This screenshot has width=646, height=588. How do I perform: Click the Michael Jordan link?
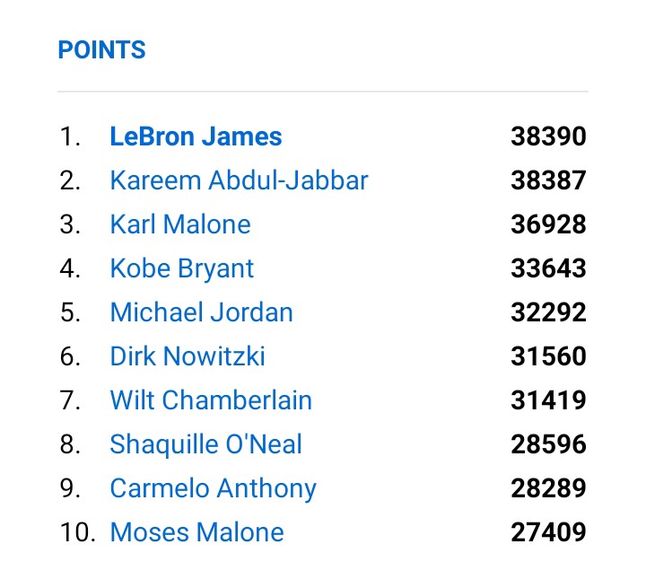202,312
